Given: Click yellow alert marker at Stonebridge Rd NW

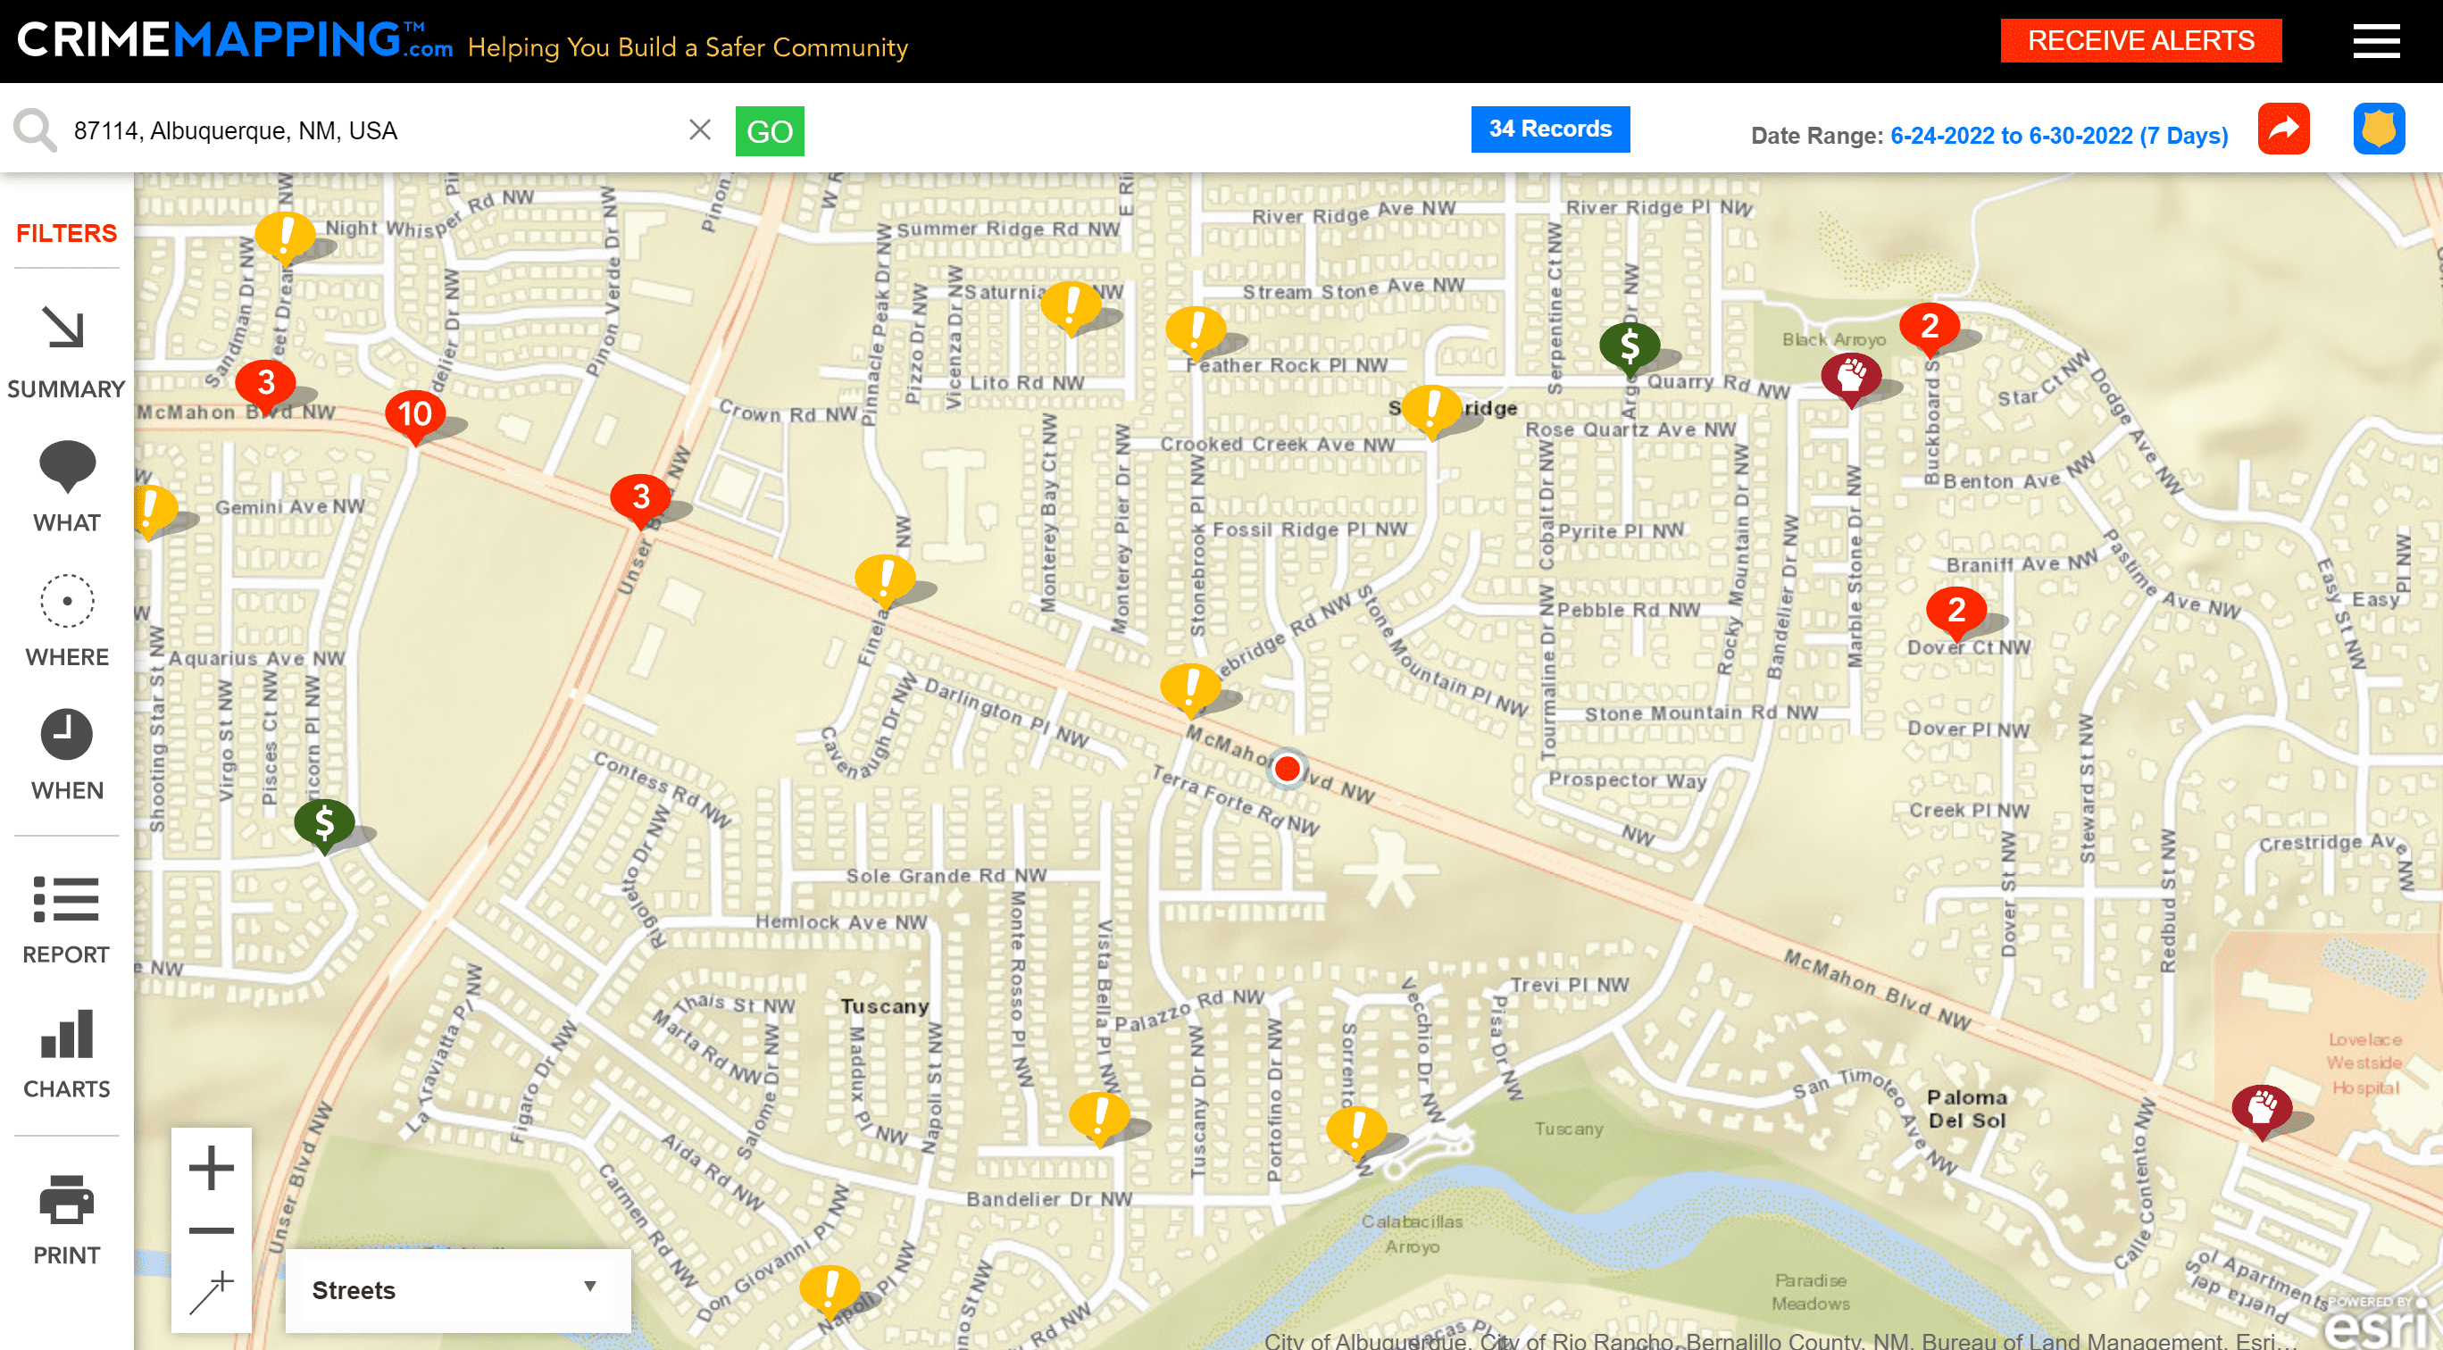Looking at the screenshot, I should coord(1190,688).
